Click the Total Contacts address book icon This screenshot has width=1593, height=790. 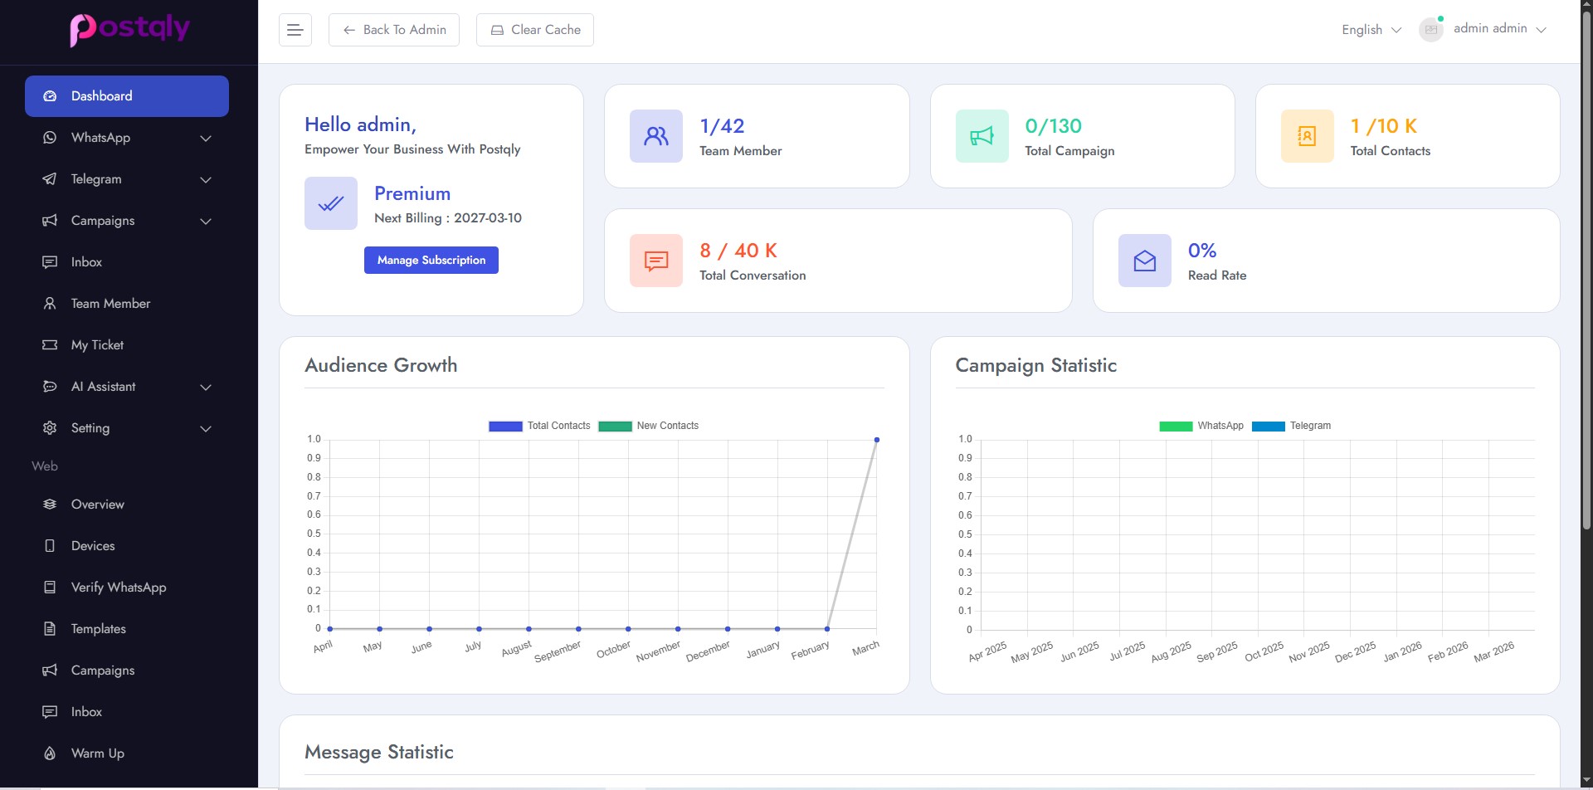[1307, 136]
